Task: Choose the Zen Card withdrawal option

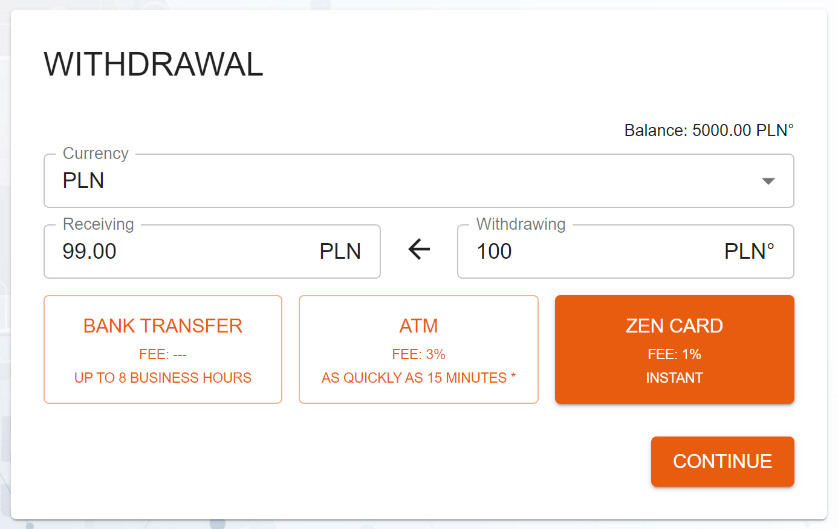Action: (x=674, y=349)
